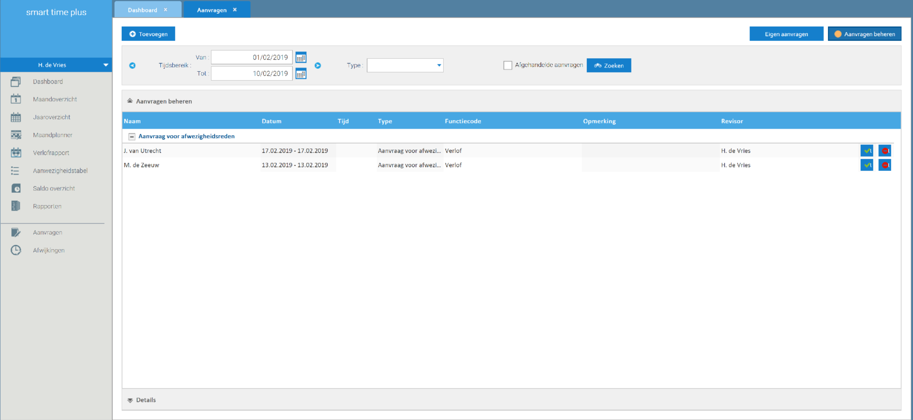913x420 pixels.
Task: Go to next time range arrow
Action: (318, 65)
